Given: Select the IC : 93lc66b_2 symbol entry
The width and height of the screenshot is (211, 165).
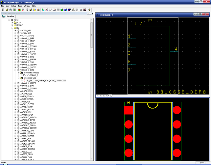Looking at the screenshot, I should [32, 75].
